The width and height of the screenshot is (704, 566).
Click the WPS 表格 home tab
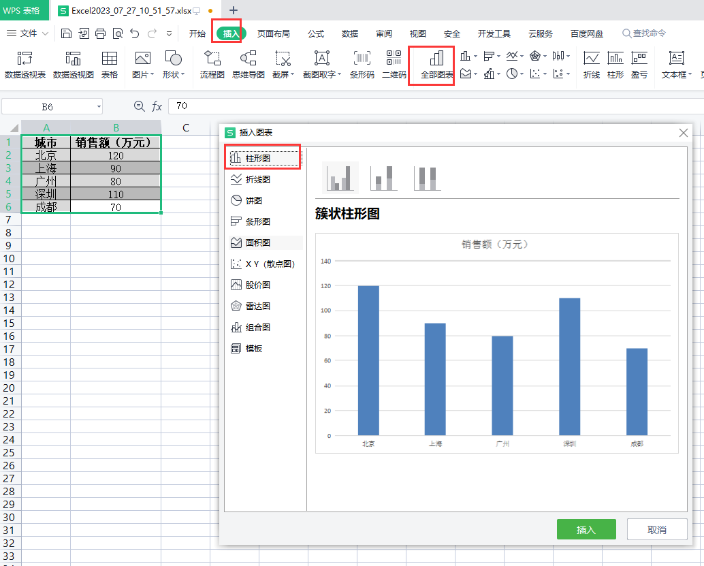pyautogui.click(x=25, y=10)
